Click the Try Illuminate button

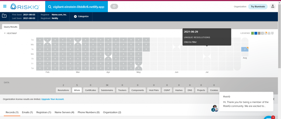click(x=258, y=7)
